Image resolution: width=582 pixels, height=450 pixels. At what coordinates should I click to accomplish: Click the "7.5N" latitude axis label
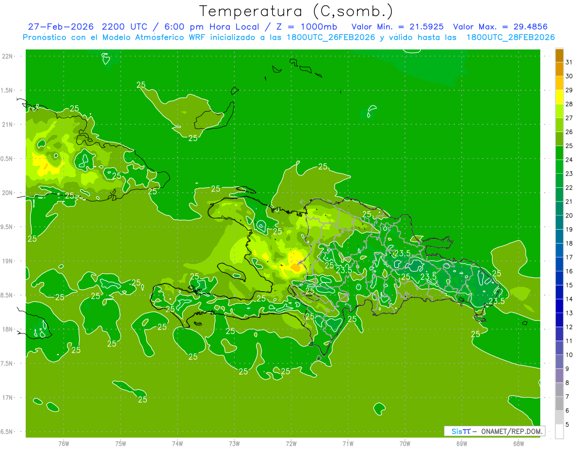click(7, 364)
